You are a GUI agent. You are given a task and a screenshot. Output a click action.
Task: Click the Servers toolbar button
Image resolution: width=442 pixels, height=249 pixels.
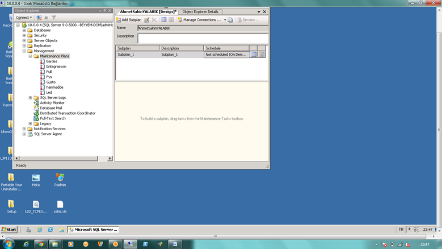click(x=249, y=20)
